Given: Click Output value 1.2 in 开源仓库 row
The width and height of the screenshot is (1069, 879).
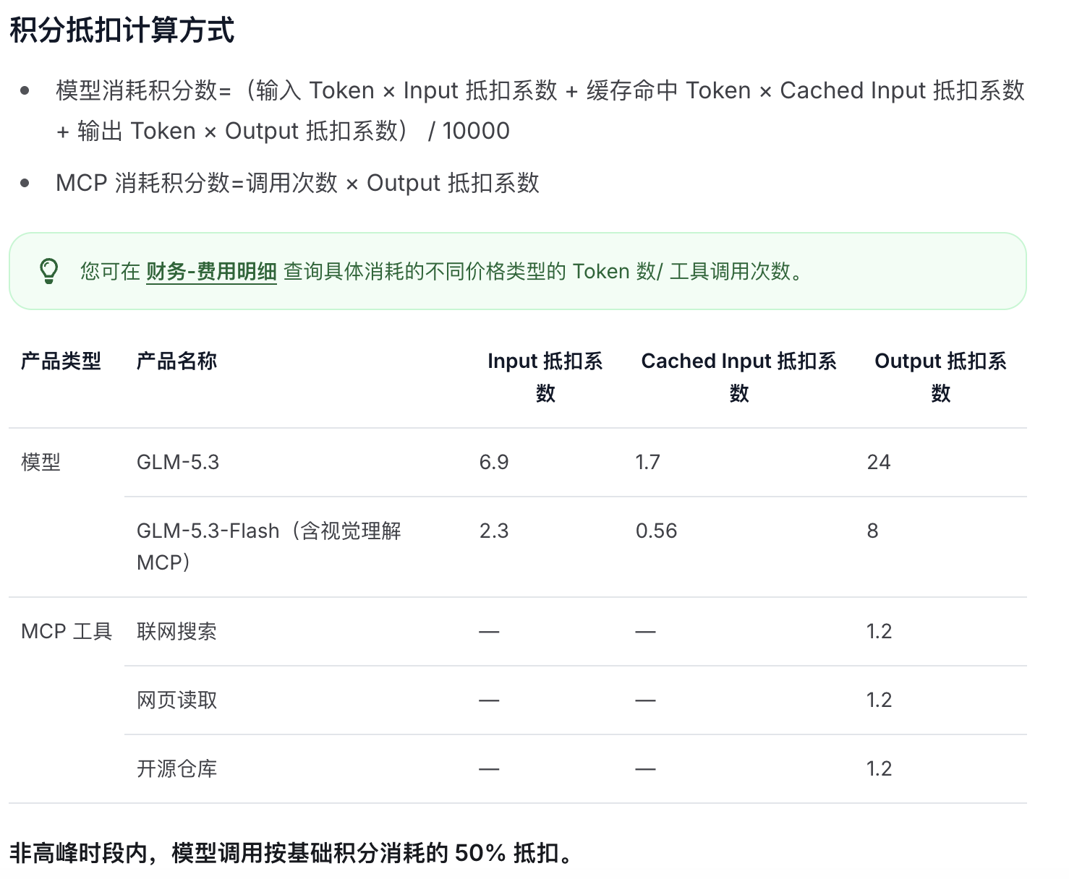Looking at the screenshot, I should tap(879, 768).
